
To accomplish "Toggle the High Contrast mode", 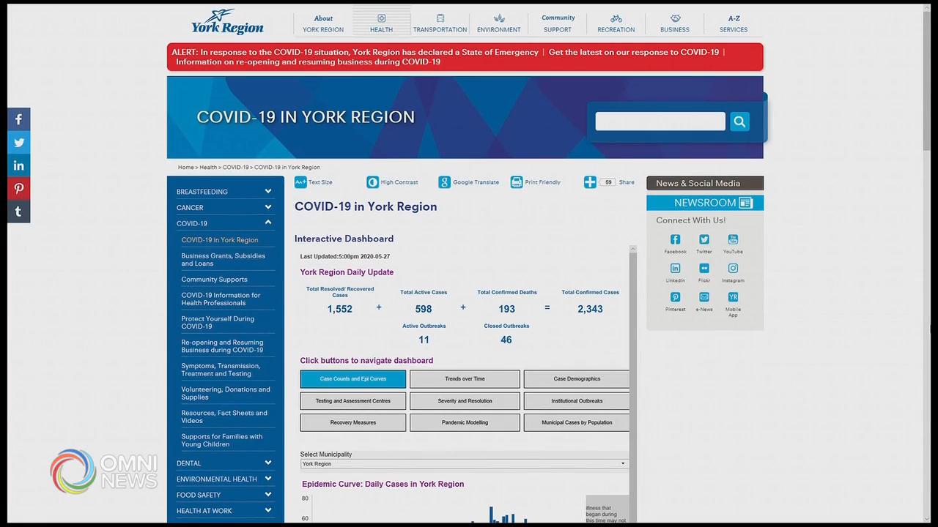I will click(x=372, y=182).
